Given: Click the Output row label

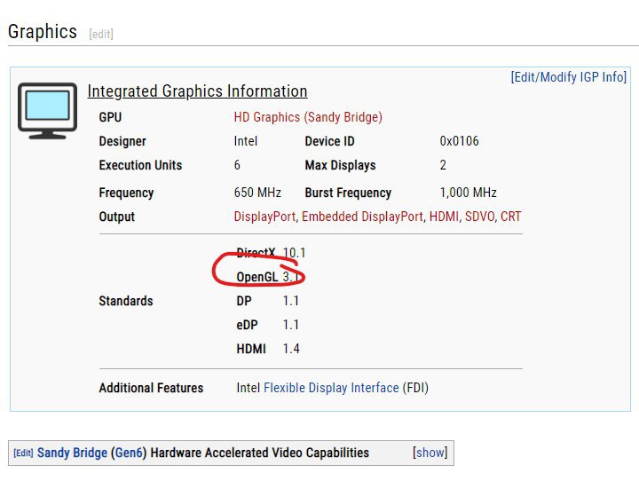Looking at the screenshot, I should (x=117, y=217).
